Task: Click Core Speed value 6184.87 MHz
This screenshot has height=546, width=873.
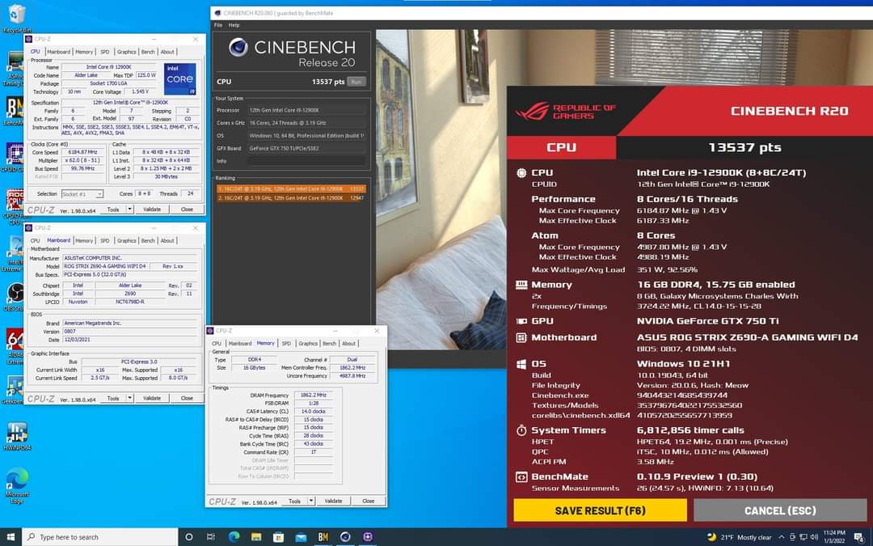Action: pos(82,152)
